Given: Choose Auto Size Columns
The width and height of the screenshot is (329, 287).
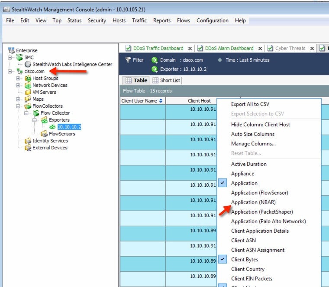Looking at the screenshot, I should click(x=253, y=134).
